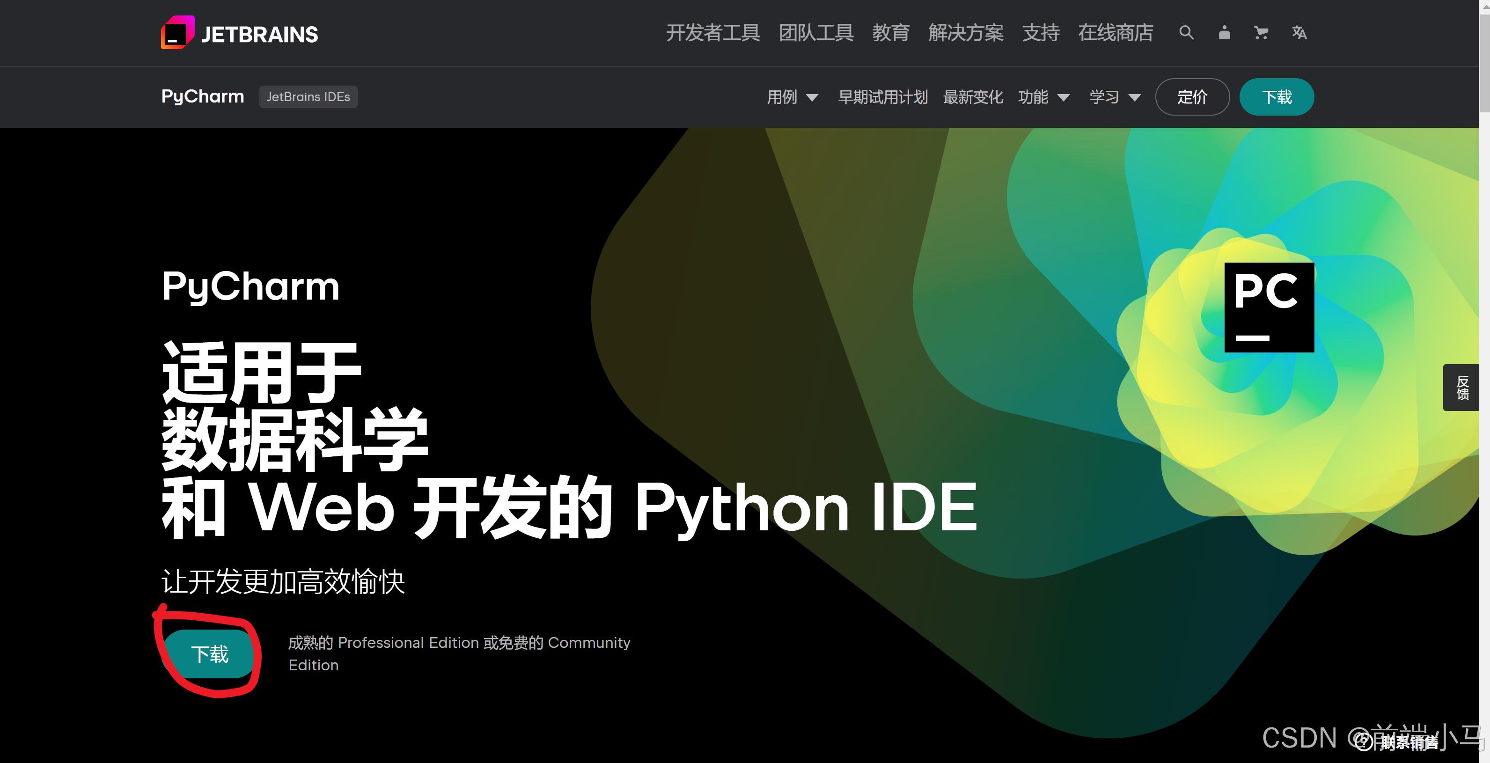Click the 下载 button in the navigation bar
The image size is (1490, 763).
pyautogui.click(x=1277, y=97)
